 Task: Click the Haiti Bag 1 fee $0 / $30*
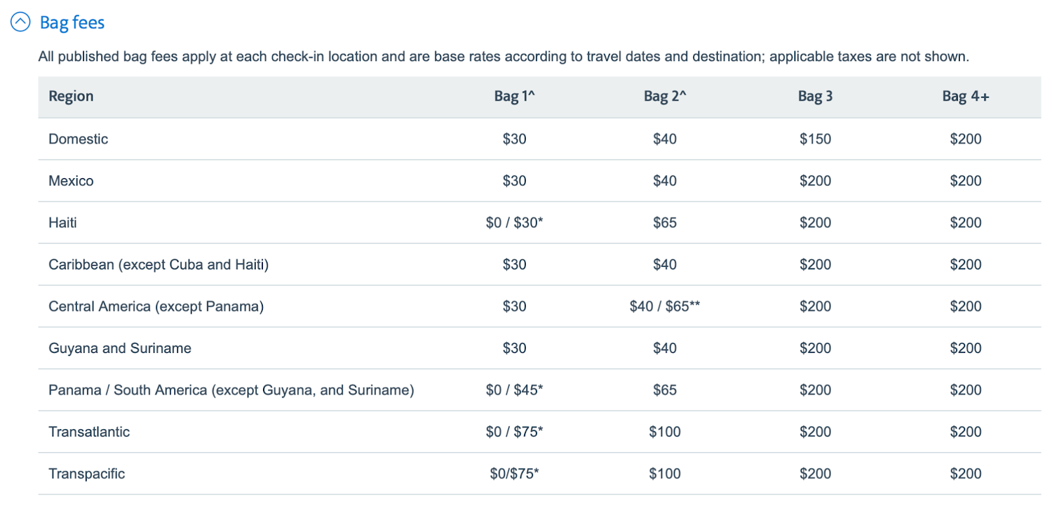(514, 223)
